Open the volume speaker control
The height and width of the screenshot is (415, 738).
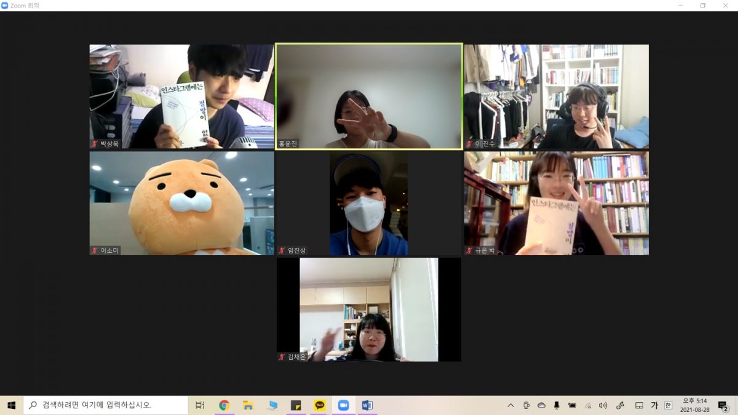(603, 405)
